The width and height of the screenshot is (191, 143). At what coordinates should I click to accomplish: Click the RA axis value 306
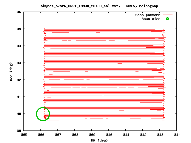pos(41,135)
